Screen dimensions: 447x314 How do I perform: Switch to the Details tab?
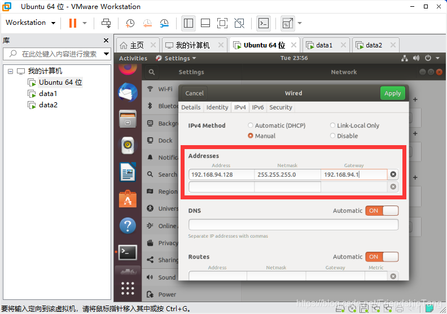[191, 107]
